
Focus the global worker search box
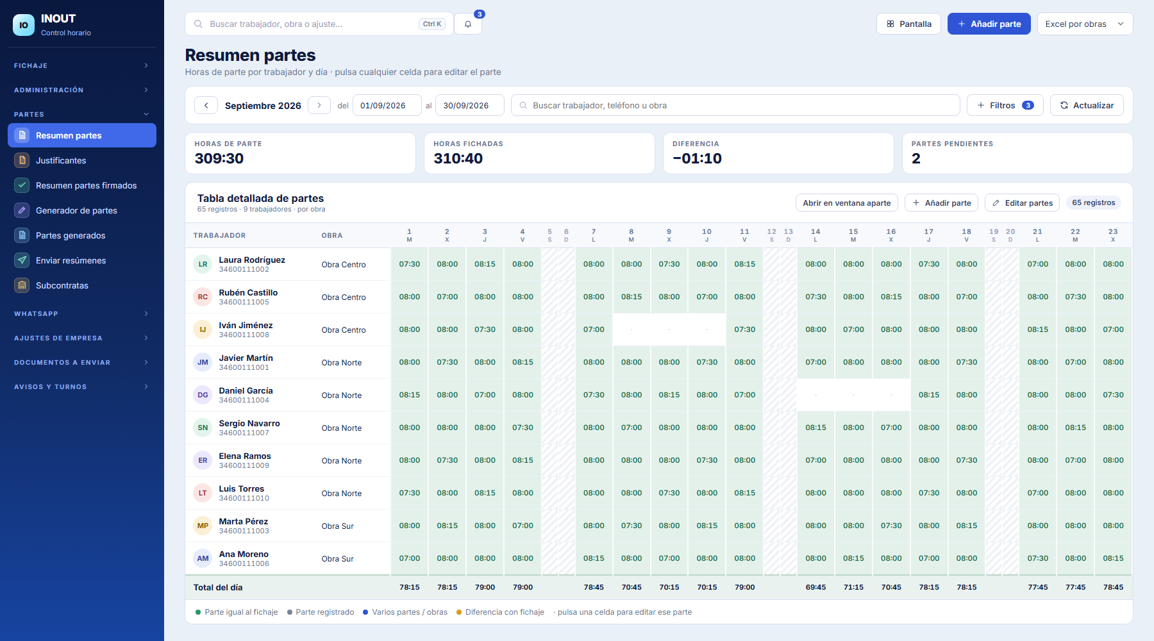[319, 24]
